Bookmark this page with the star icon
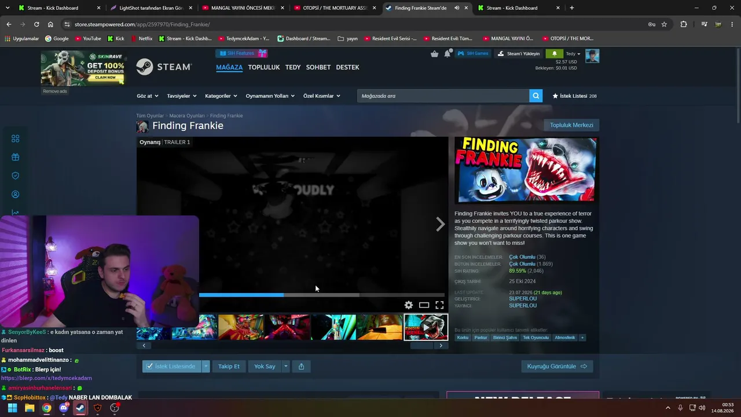741x417 pixels. pyautogui.click(x=664, y=24)
